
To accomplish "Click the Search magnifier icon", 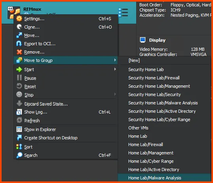I will [x=19, y=155].
